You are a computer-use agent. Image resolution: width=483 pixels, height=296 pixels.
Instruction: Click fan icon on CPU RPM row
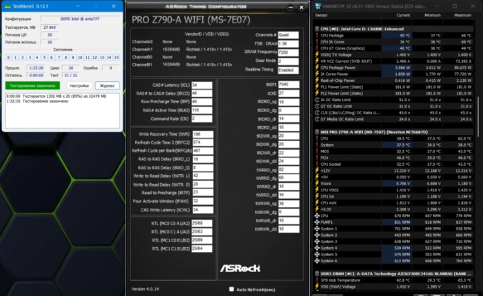pos(317,215)
